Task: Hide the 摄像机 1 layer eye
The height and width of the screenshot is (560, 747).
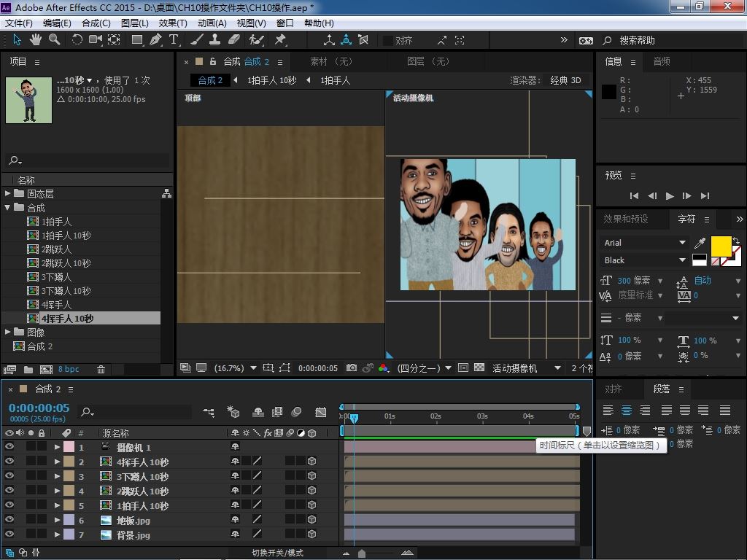Action: click(9, 447)
